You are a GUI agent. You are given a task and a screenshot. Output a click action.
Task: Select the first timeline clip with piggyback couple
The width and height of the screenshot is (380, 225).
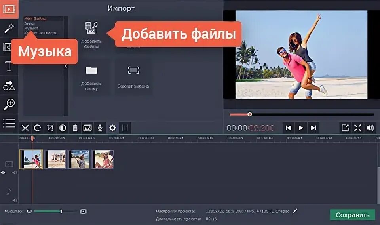(x=31, y=159)
